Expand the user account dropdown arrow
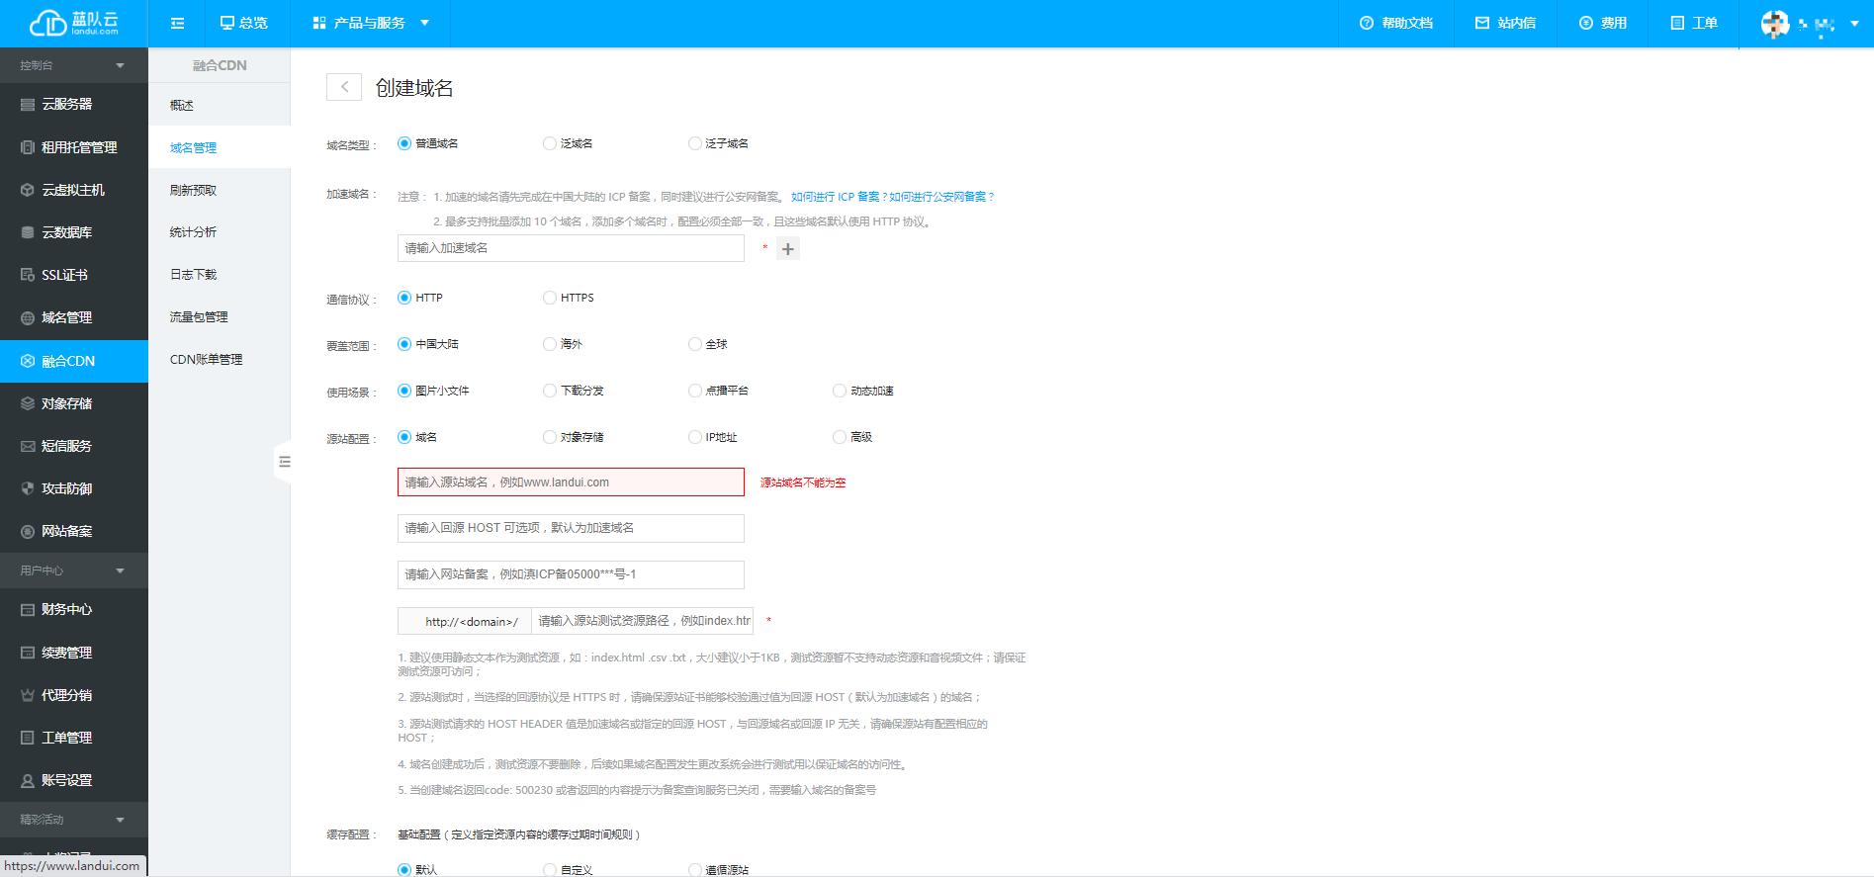Image resolution: width=1874 pixels, height=877 pixels. tap(1854, 24)
